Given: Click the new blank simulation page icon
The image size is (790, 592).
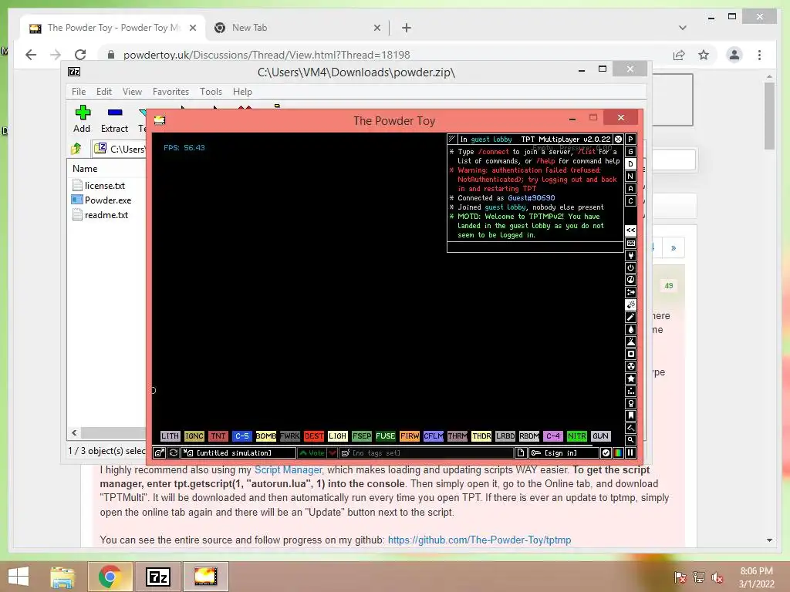Looking at the screenshot, I should tap(521, 453).
